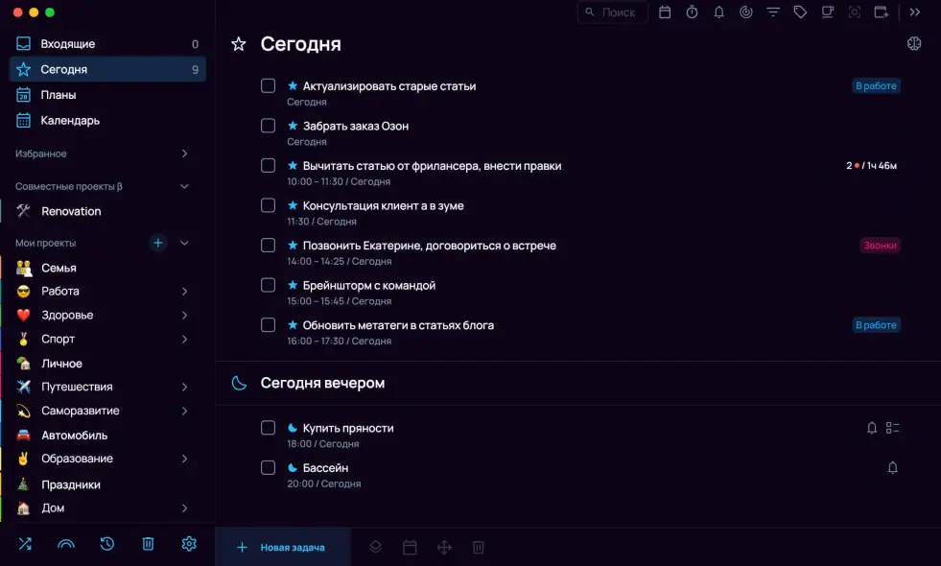Expand the Избранное section
941x566 pixels.
coord(184,153)
